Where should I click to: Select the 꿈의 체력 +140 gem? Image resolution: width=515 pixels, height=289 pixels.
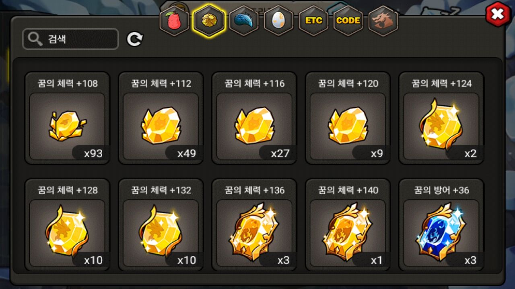point(348,225)
